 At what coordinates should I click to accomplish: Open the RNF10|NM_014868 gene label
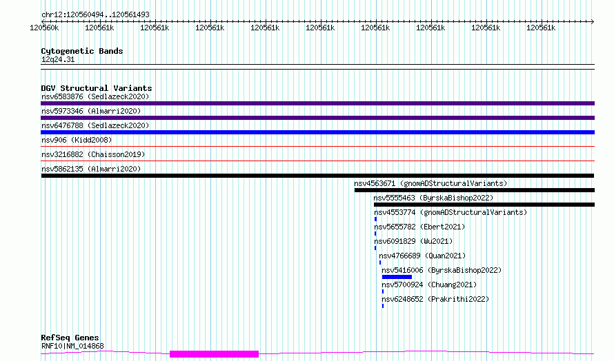click(x=72, y=346)
